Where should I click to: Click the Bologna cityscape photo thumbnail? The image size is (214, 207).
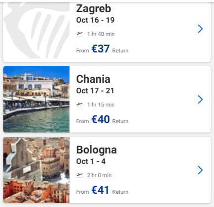tap(36, 170)
